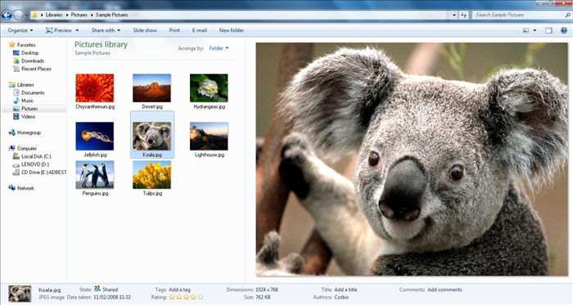Viewport: 573px width, 305px height.
Task: Open Homegroup in navigation pane
Action: (25, 132)
